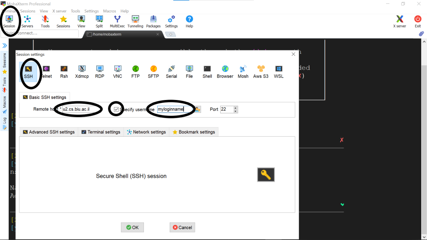Switch to Terminal settings tab
427x240 pixels.
101,132
